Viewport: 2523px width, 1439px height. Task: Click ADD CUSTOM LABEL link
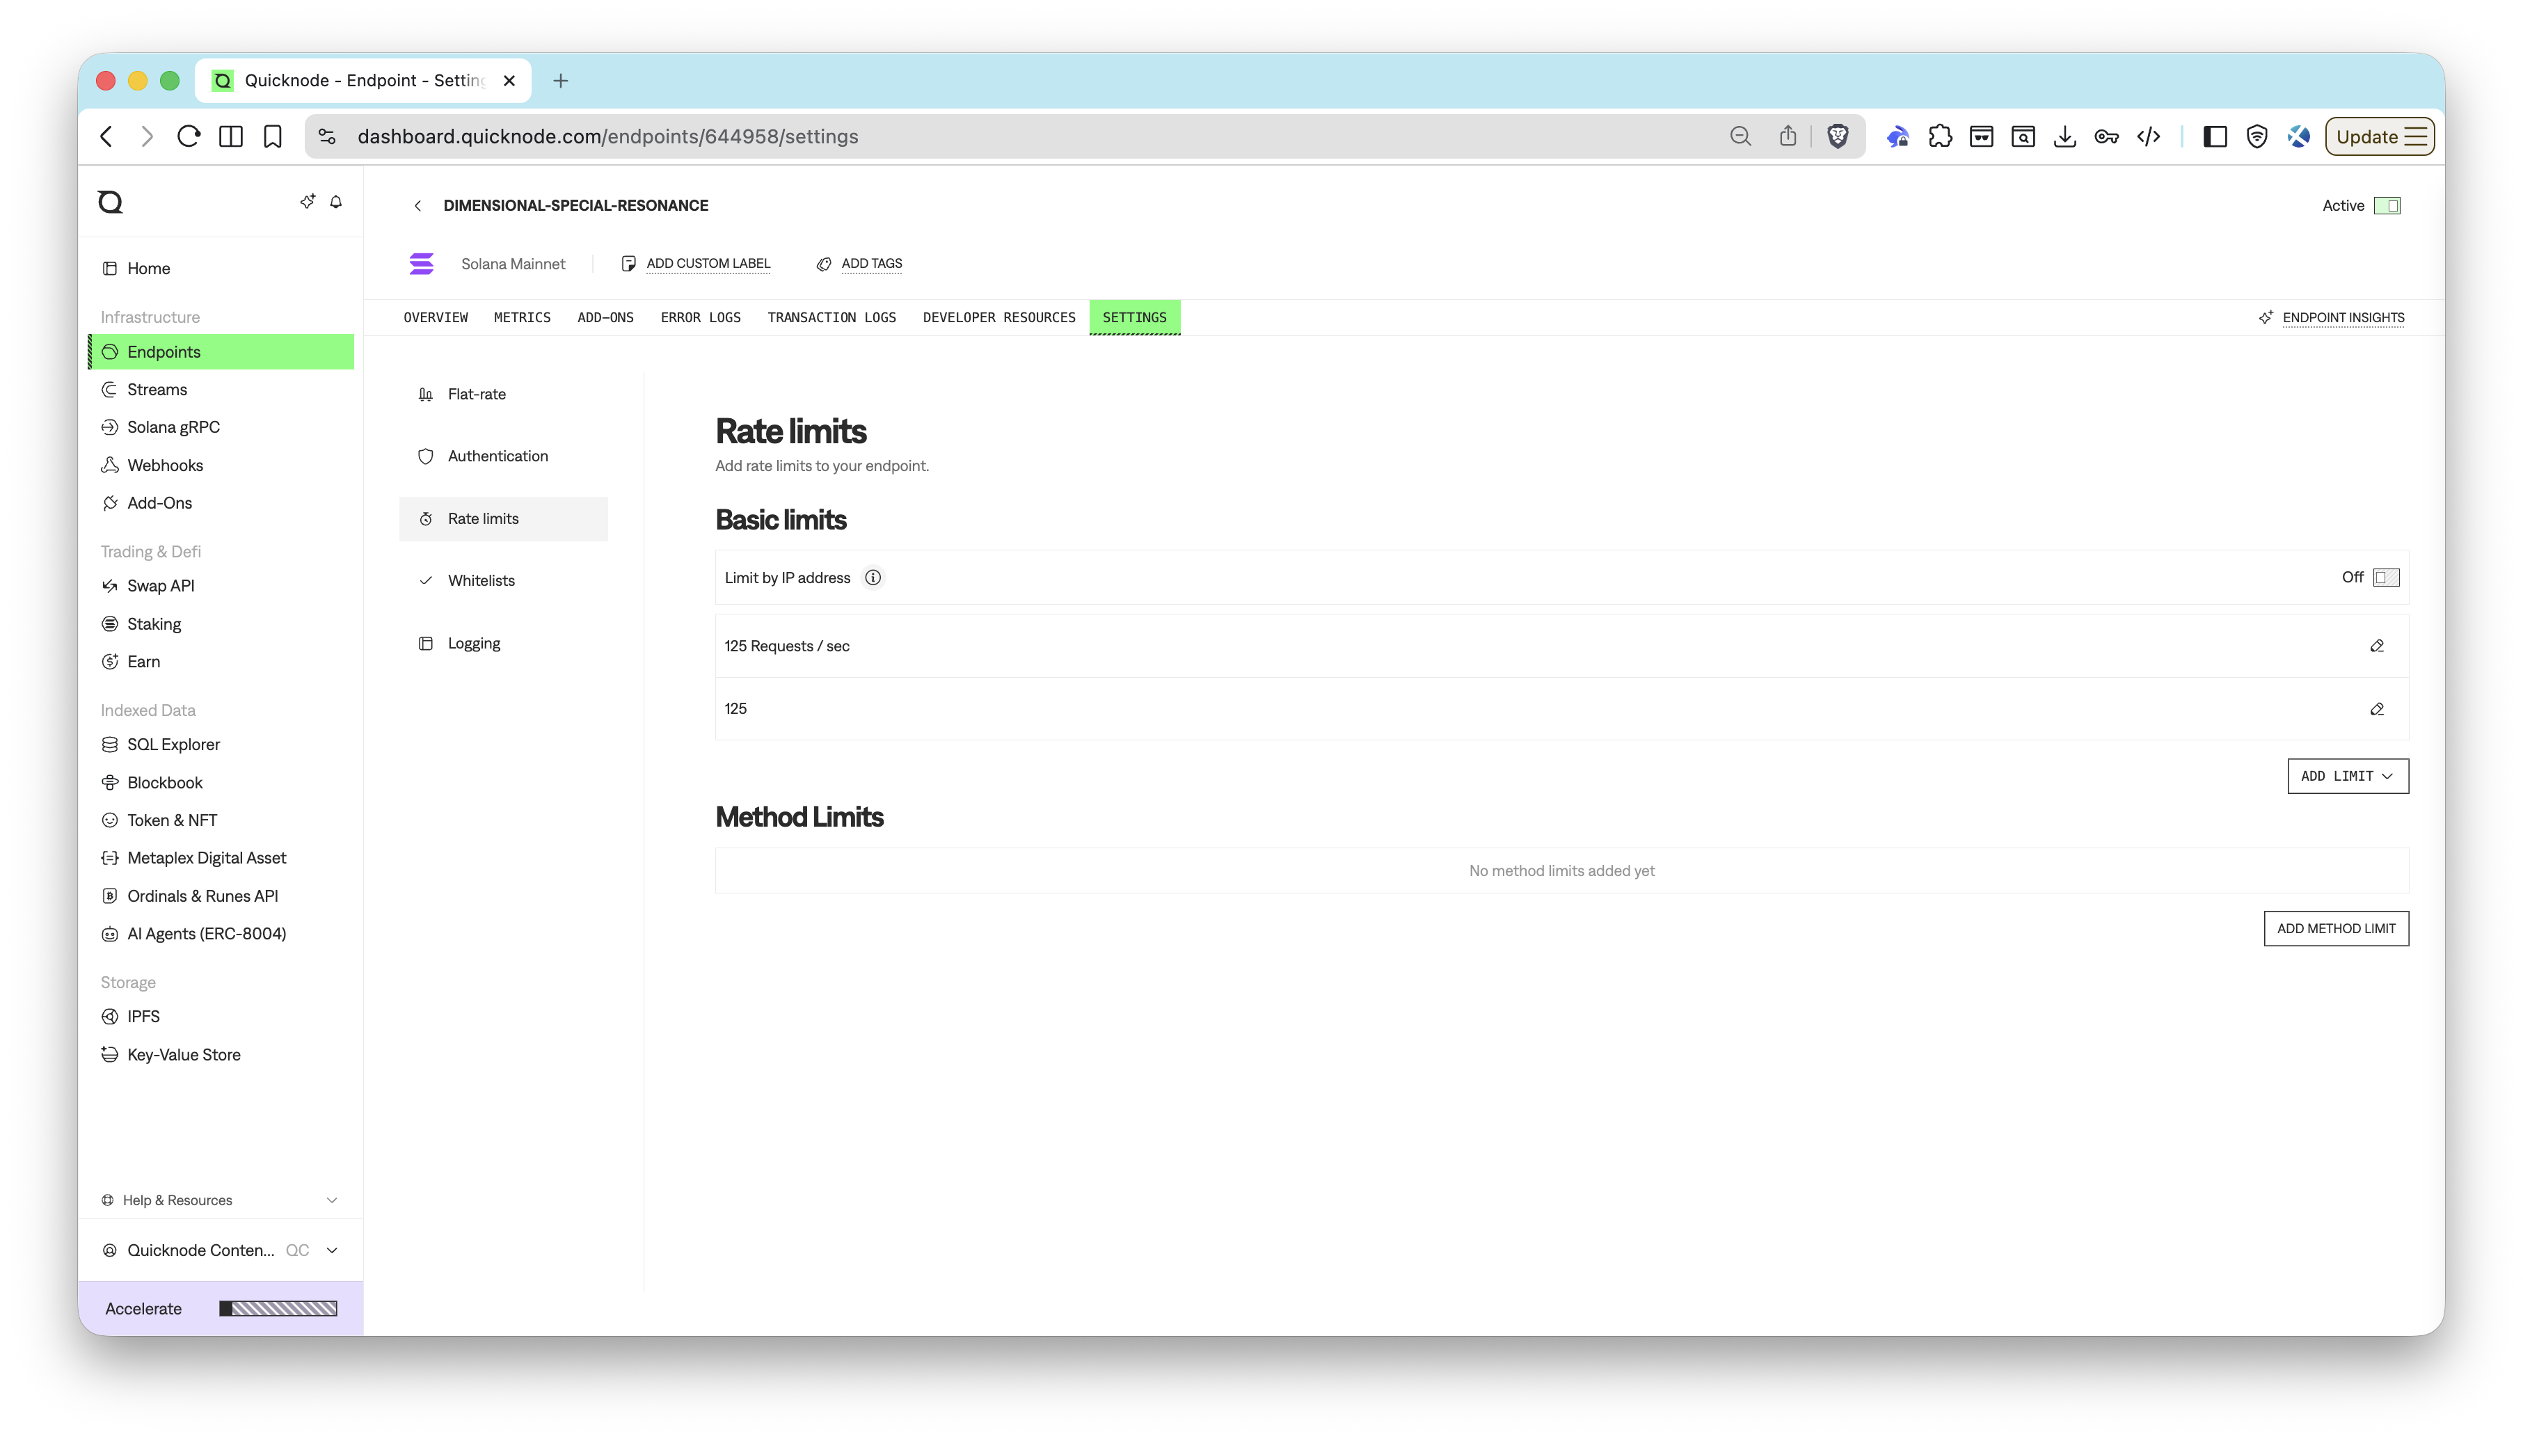pyautogui.click(x=708, y=264)
